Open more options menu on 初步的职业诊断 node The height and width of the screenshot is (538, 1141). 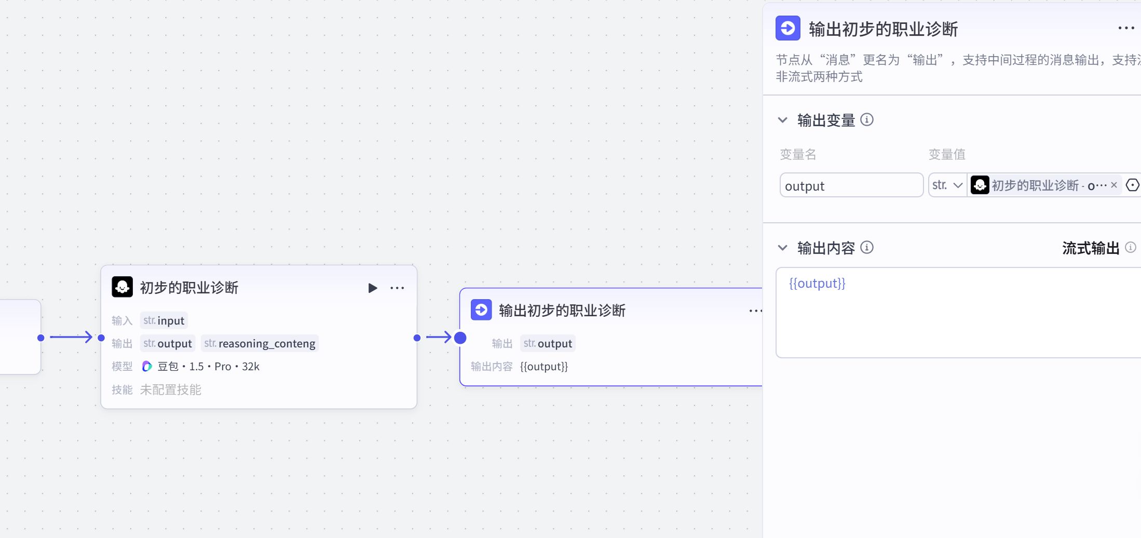[397, 288]
